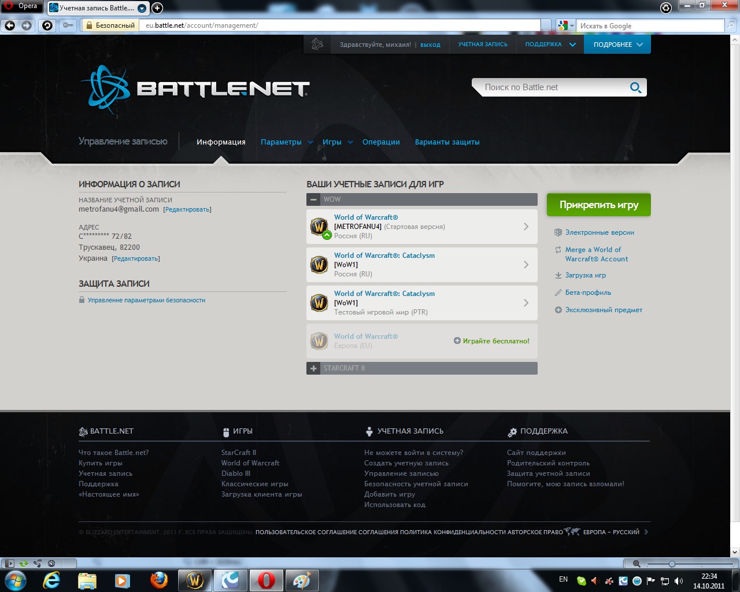Collapse the WOW accounts section
Screen dimensions: 740x592
313,199
